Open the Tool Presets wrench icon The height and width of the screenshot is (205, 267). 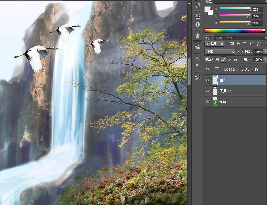pyautogui.click(x=198, y=78)
